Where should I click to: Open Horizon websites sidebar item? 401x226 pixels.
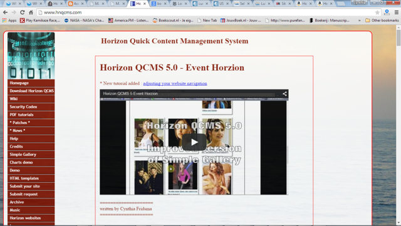(31, 218)
